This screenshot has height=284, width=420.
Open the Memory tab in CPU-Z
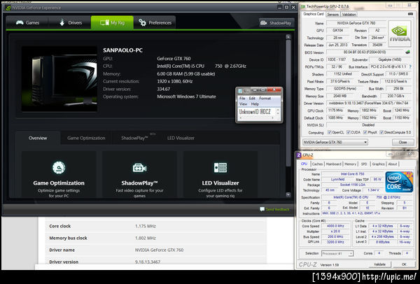pos(350,164)
